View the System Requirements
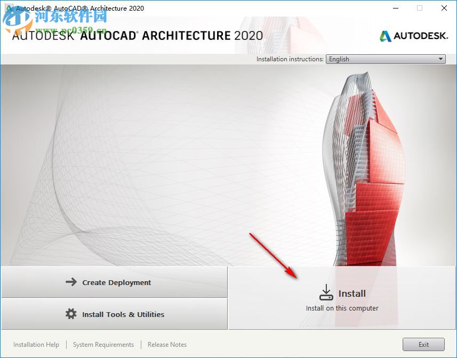 pos(103,345)
